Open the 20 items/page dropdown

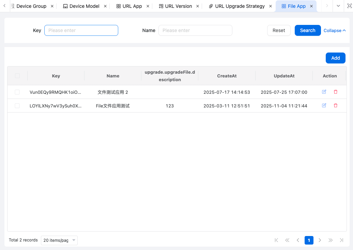click(x=59, y=240)
